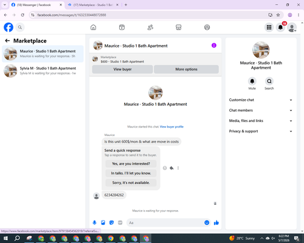Go to the Home feed icon
Viewport: 304px width, 243px height.
click(93, 27)
